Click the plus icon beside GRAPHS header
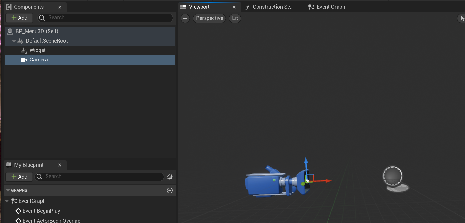This screenshot has width=465, height=223. tap(170, 190)
